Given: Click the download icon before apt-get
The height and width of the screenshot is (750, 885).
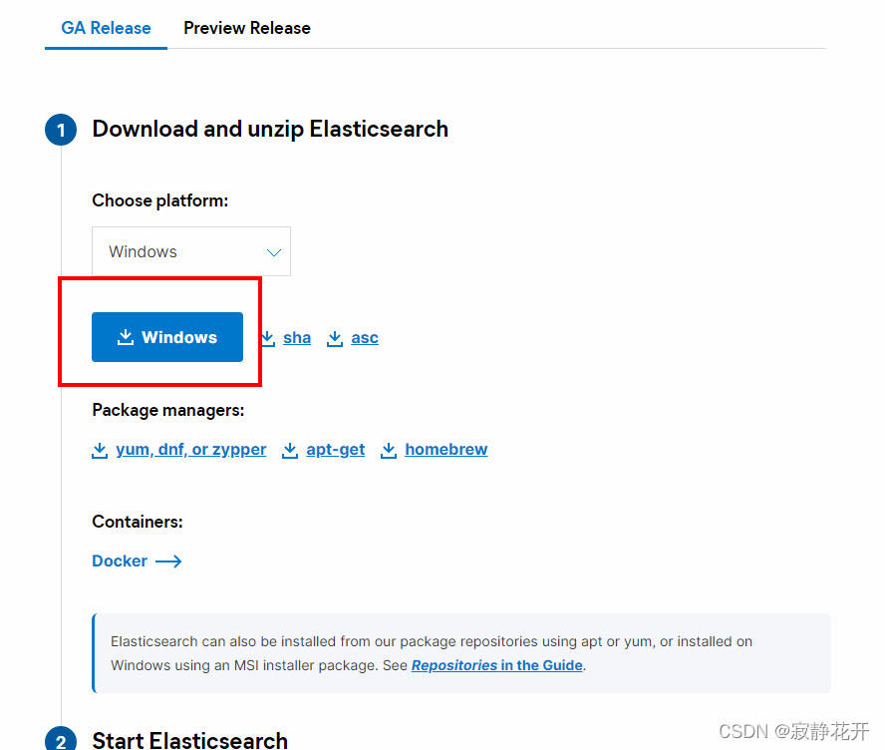Looking at the screenshot, I should (290, 450).
